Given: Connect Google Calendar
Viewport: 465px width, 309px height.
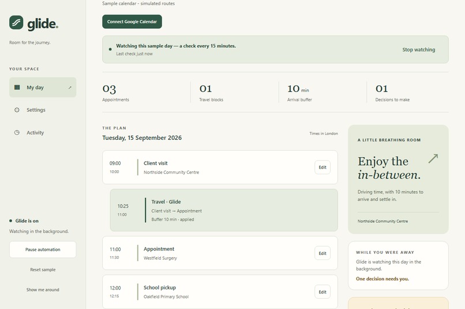Looking at the screenshot, I should click(x=132, y=22).
